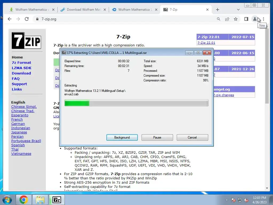Click the site lock icon
Image resolution: width=273 pixels, height=205 pixels.
(x=37, y=19)
